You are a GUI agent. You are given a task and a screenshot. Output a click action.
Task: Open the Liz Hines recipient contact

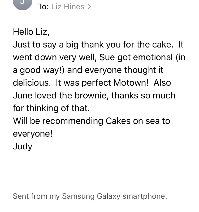pos(68,7)
